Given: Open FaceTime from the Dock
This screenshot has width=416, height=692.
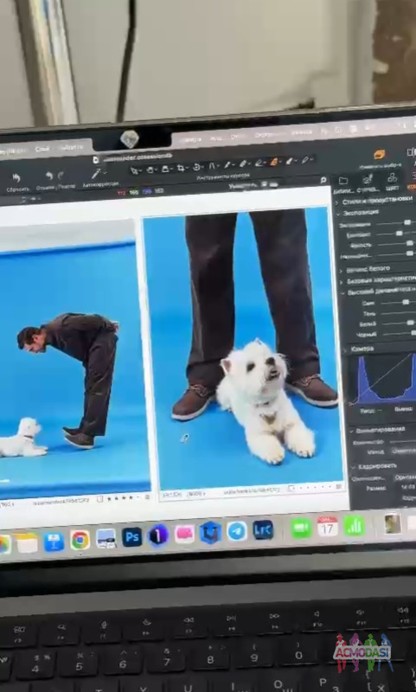Looking at the screenshot, I should [301, 529].
